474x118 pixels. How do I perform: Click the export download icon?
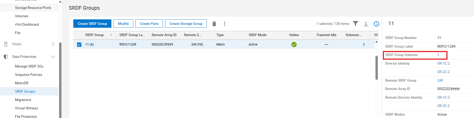tap(366, 24)
